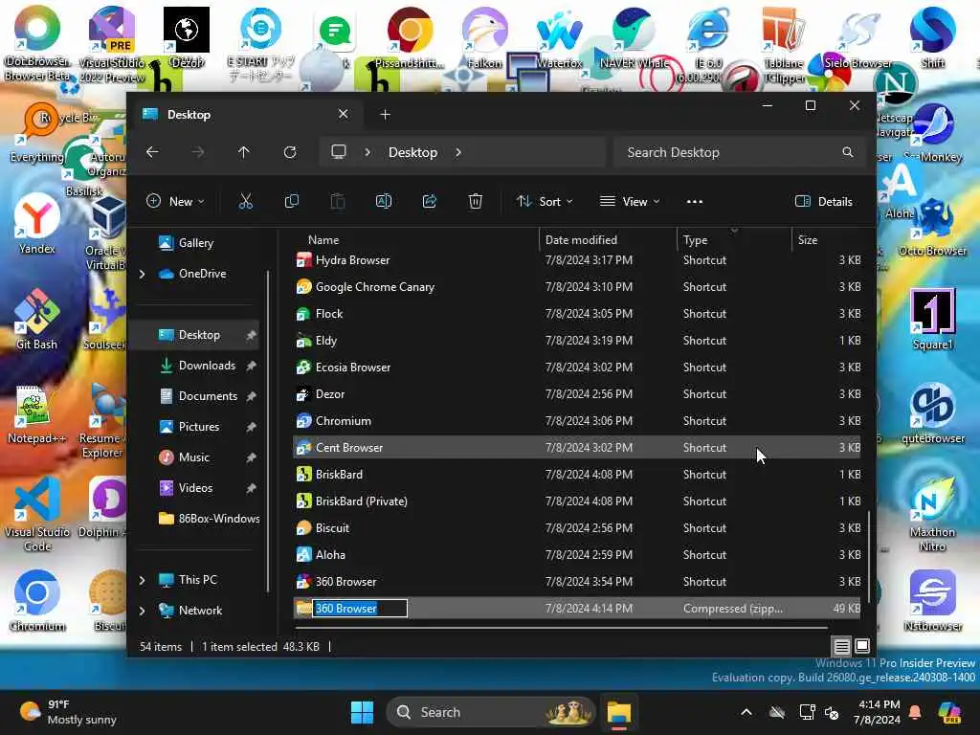Open Yandex desktop shortcut icon
This screenshot has width=980, height=735.
coord(37,224)
